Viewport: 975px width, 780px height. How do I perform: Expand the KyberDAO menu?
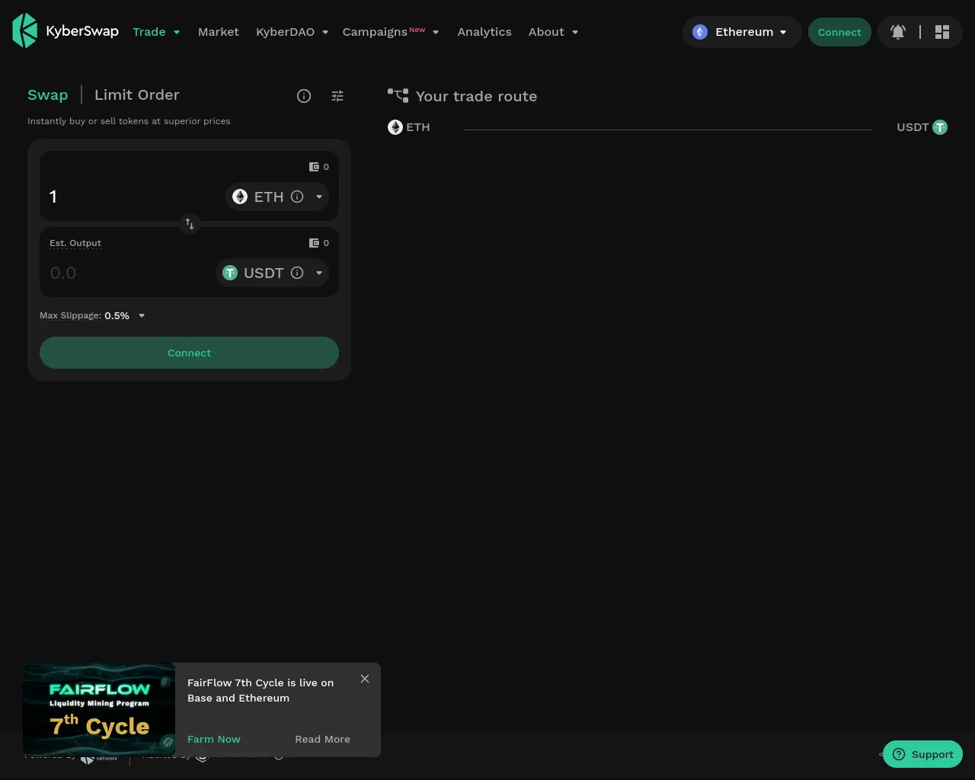pyautogui.click(x=292, y=32)
